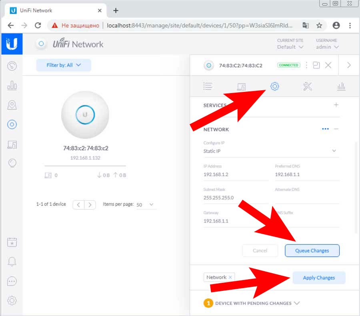The height and width of the screenshot is (316, 360).
Task: Click the connection status circle near UniFi Network
Action: (x=41, y=44)
